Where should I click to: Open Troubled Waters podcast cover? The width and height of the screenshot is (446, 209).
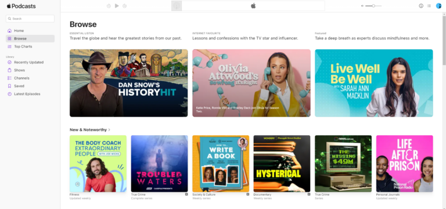pos(159,164)
